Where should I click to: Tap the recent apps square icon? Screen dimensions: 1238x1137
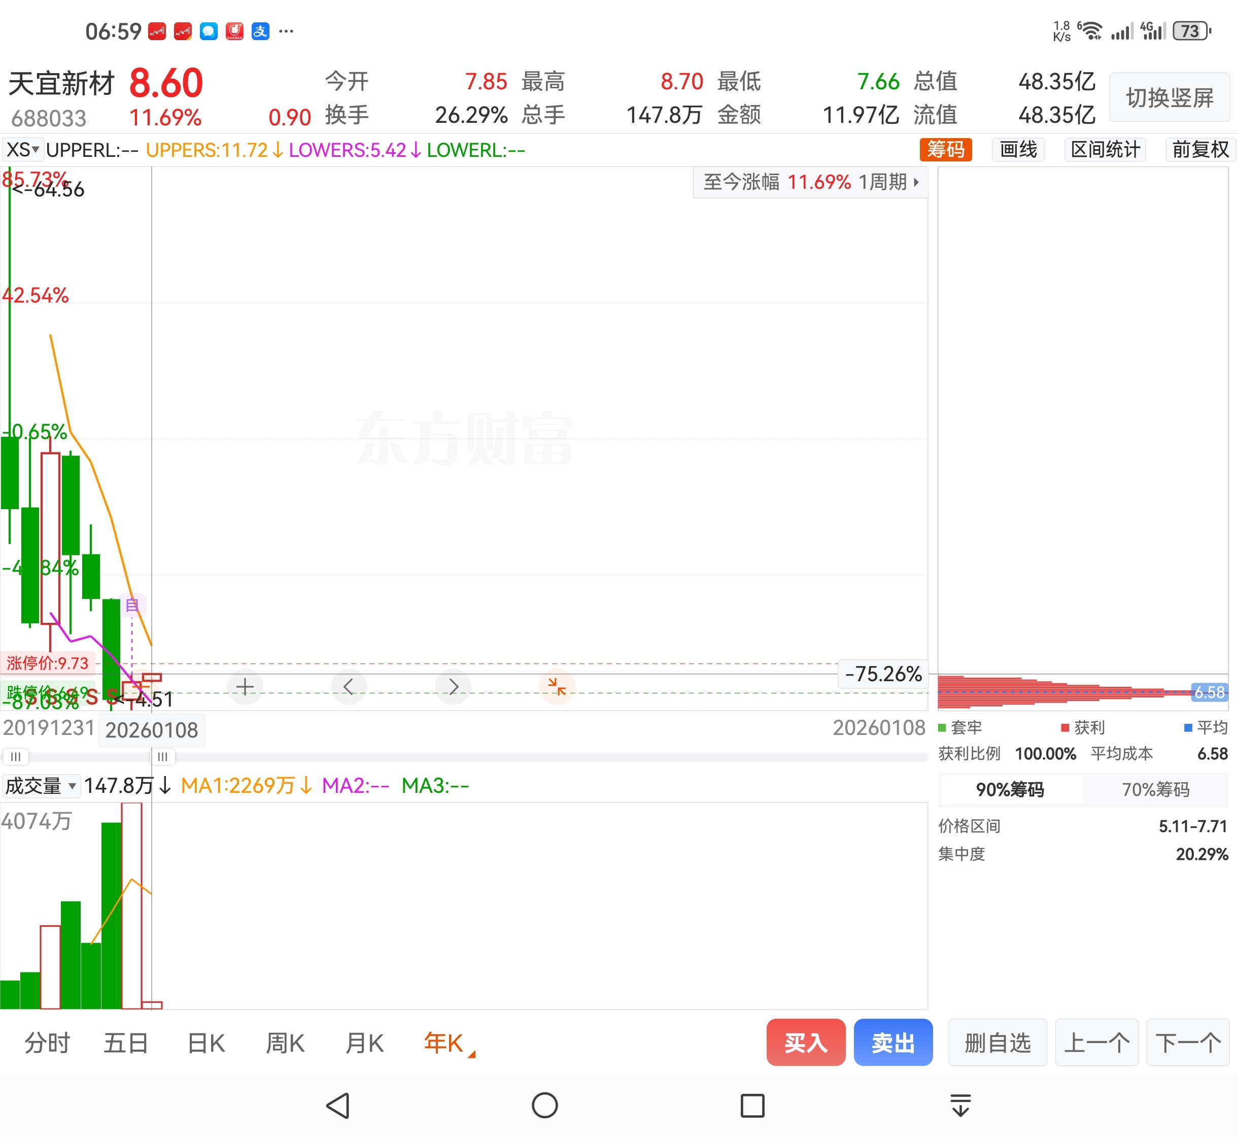click(752, 1106)
